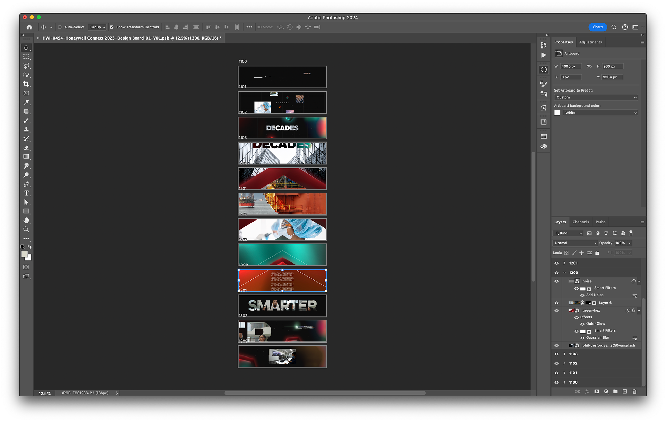This screenshot has width=666, height=422.
Task: Click the Share button
Action: [598, 27]
